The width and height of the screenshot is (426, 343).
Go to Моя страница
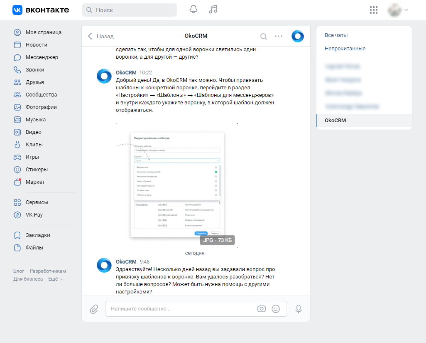44,32
